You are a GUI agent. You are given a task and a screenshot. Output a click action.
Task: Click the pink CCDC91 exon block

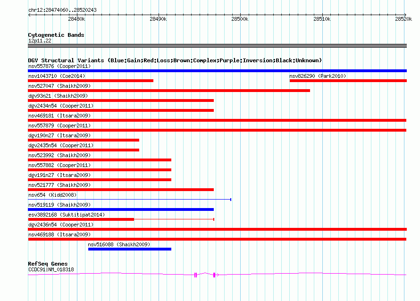point(214,275)
